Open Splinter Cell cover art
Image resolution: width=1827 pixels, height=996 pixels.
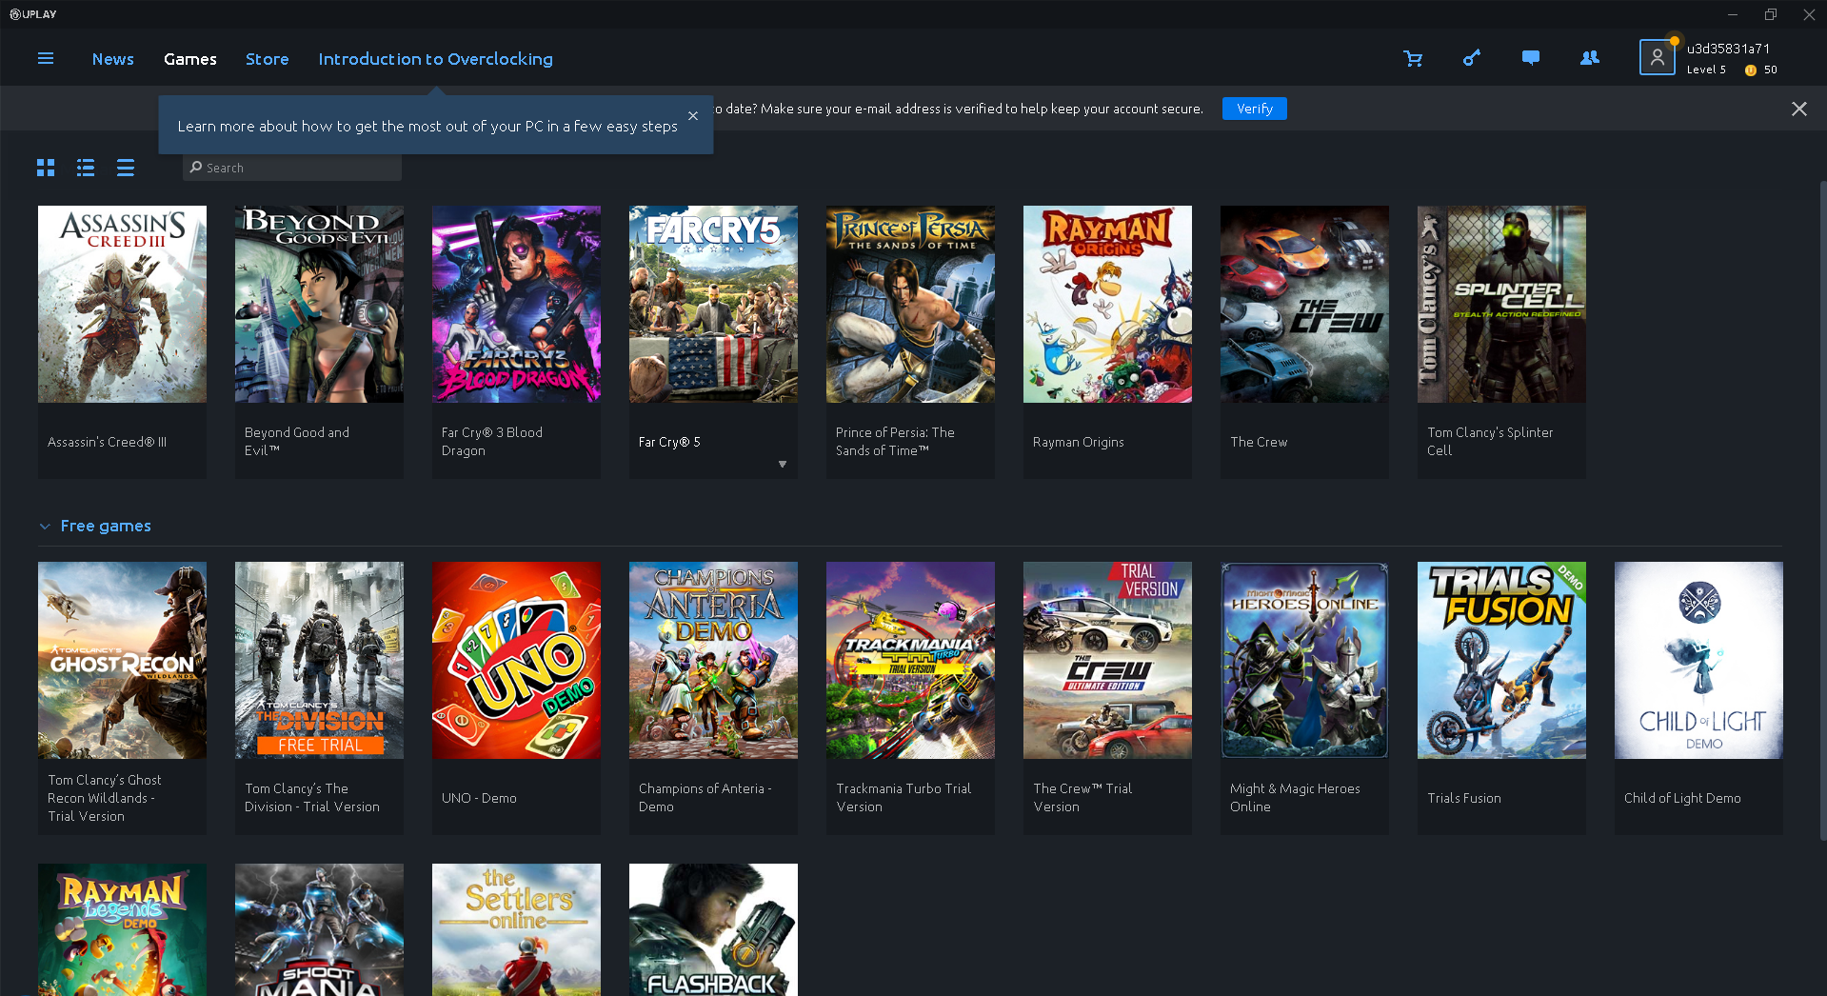1501,304
